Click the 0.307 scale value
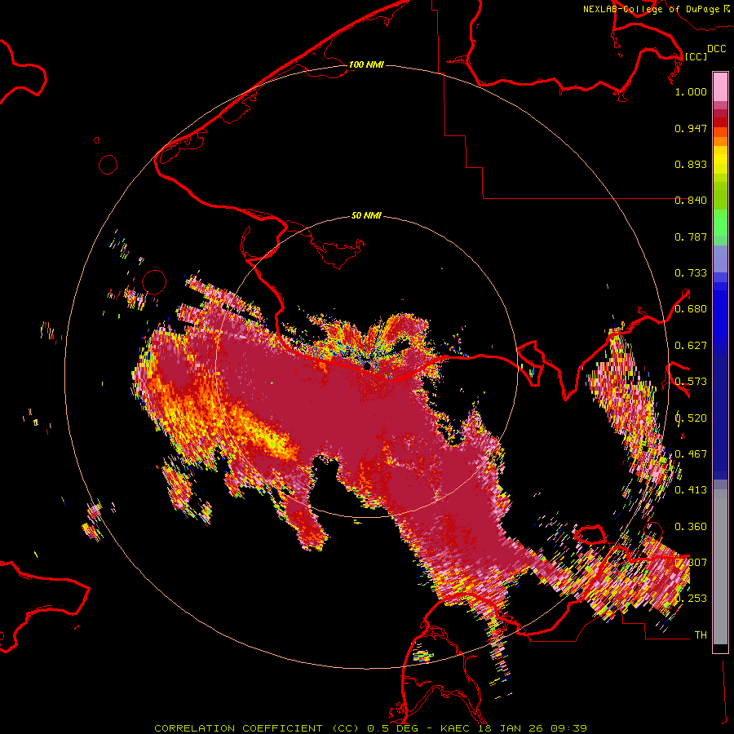734x734 pixels. (x=691, y=563)
